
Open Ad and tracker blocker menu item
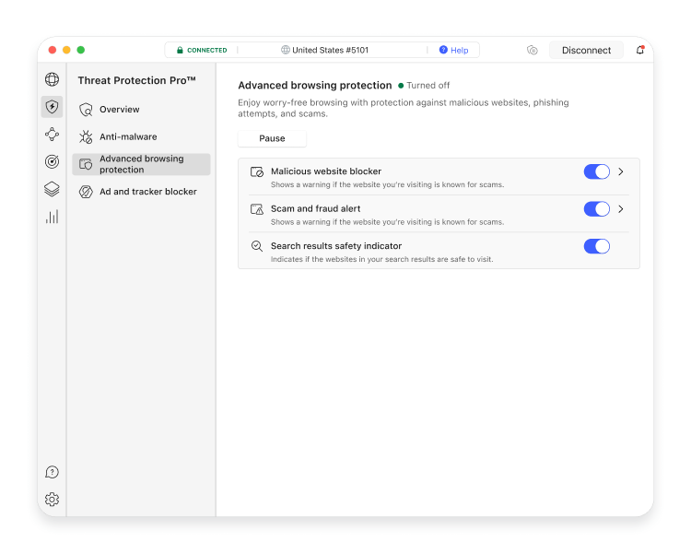(x=141, y=192)
